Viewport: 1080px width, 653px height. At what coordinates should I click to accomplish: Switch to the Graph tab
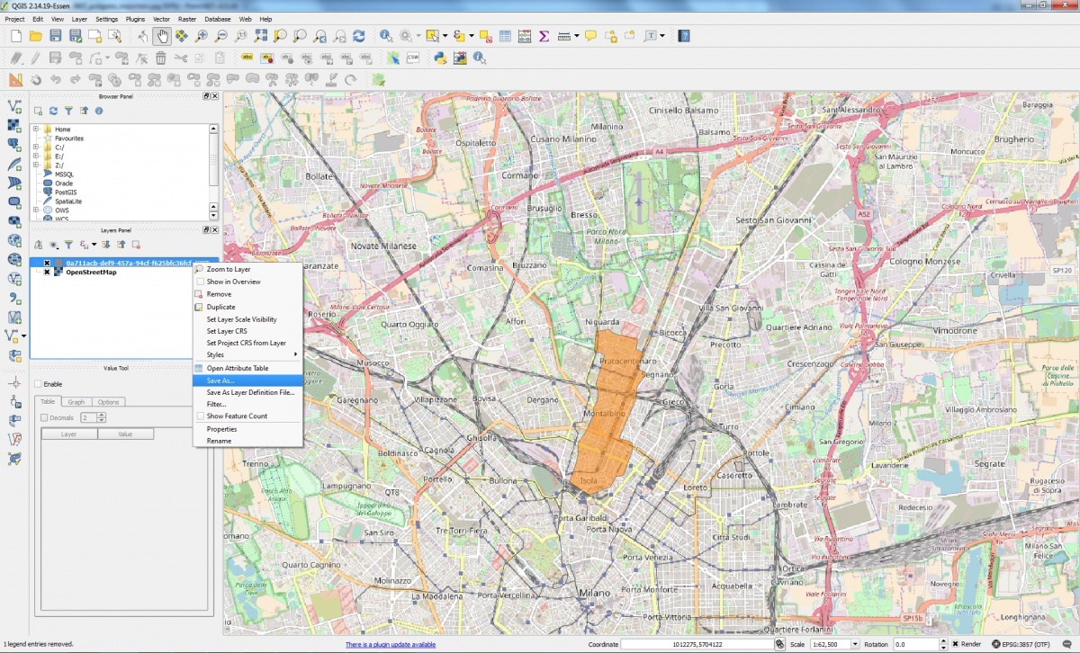(76, 402)
